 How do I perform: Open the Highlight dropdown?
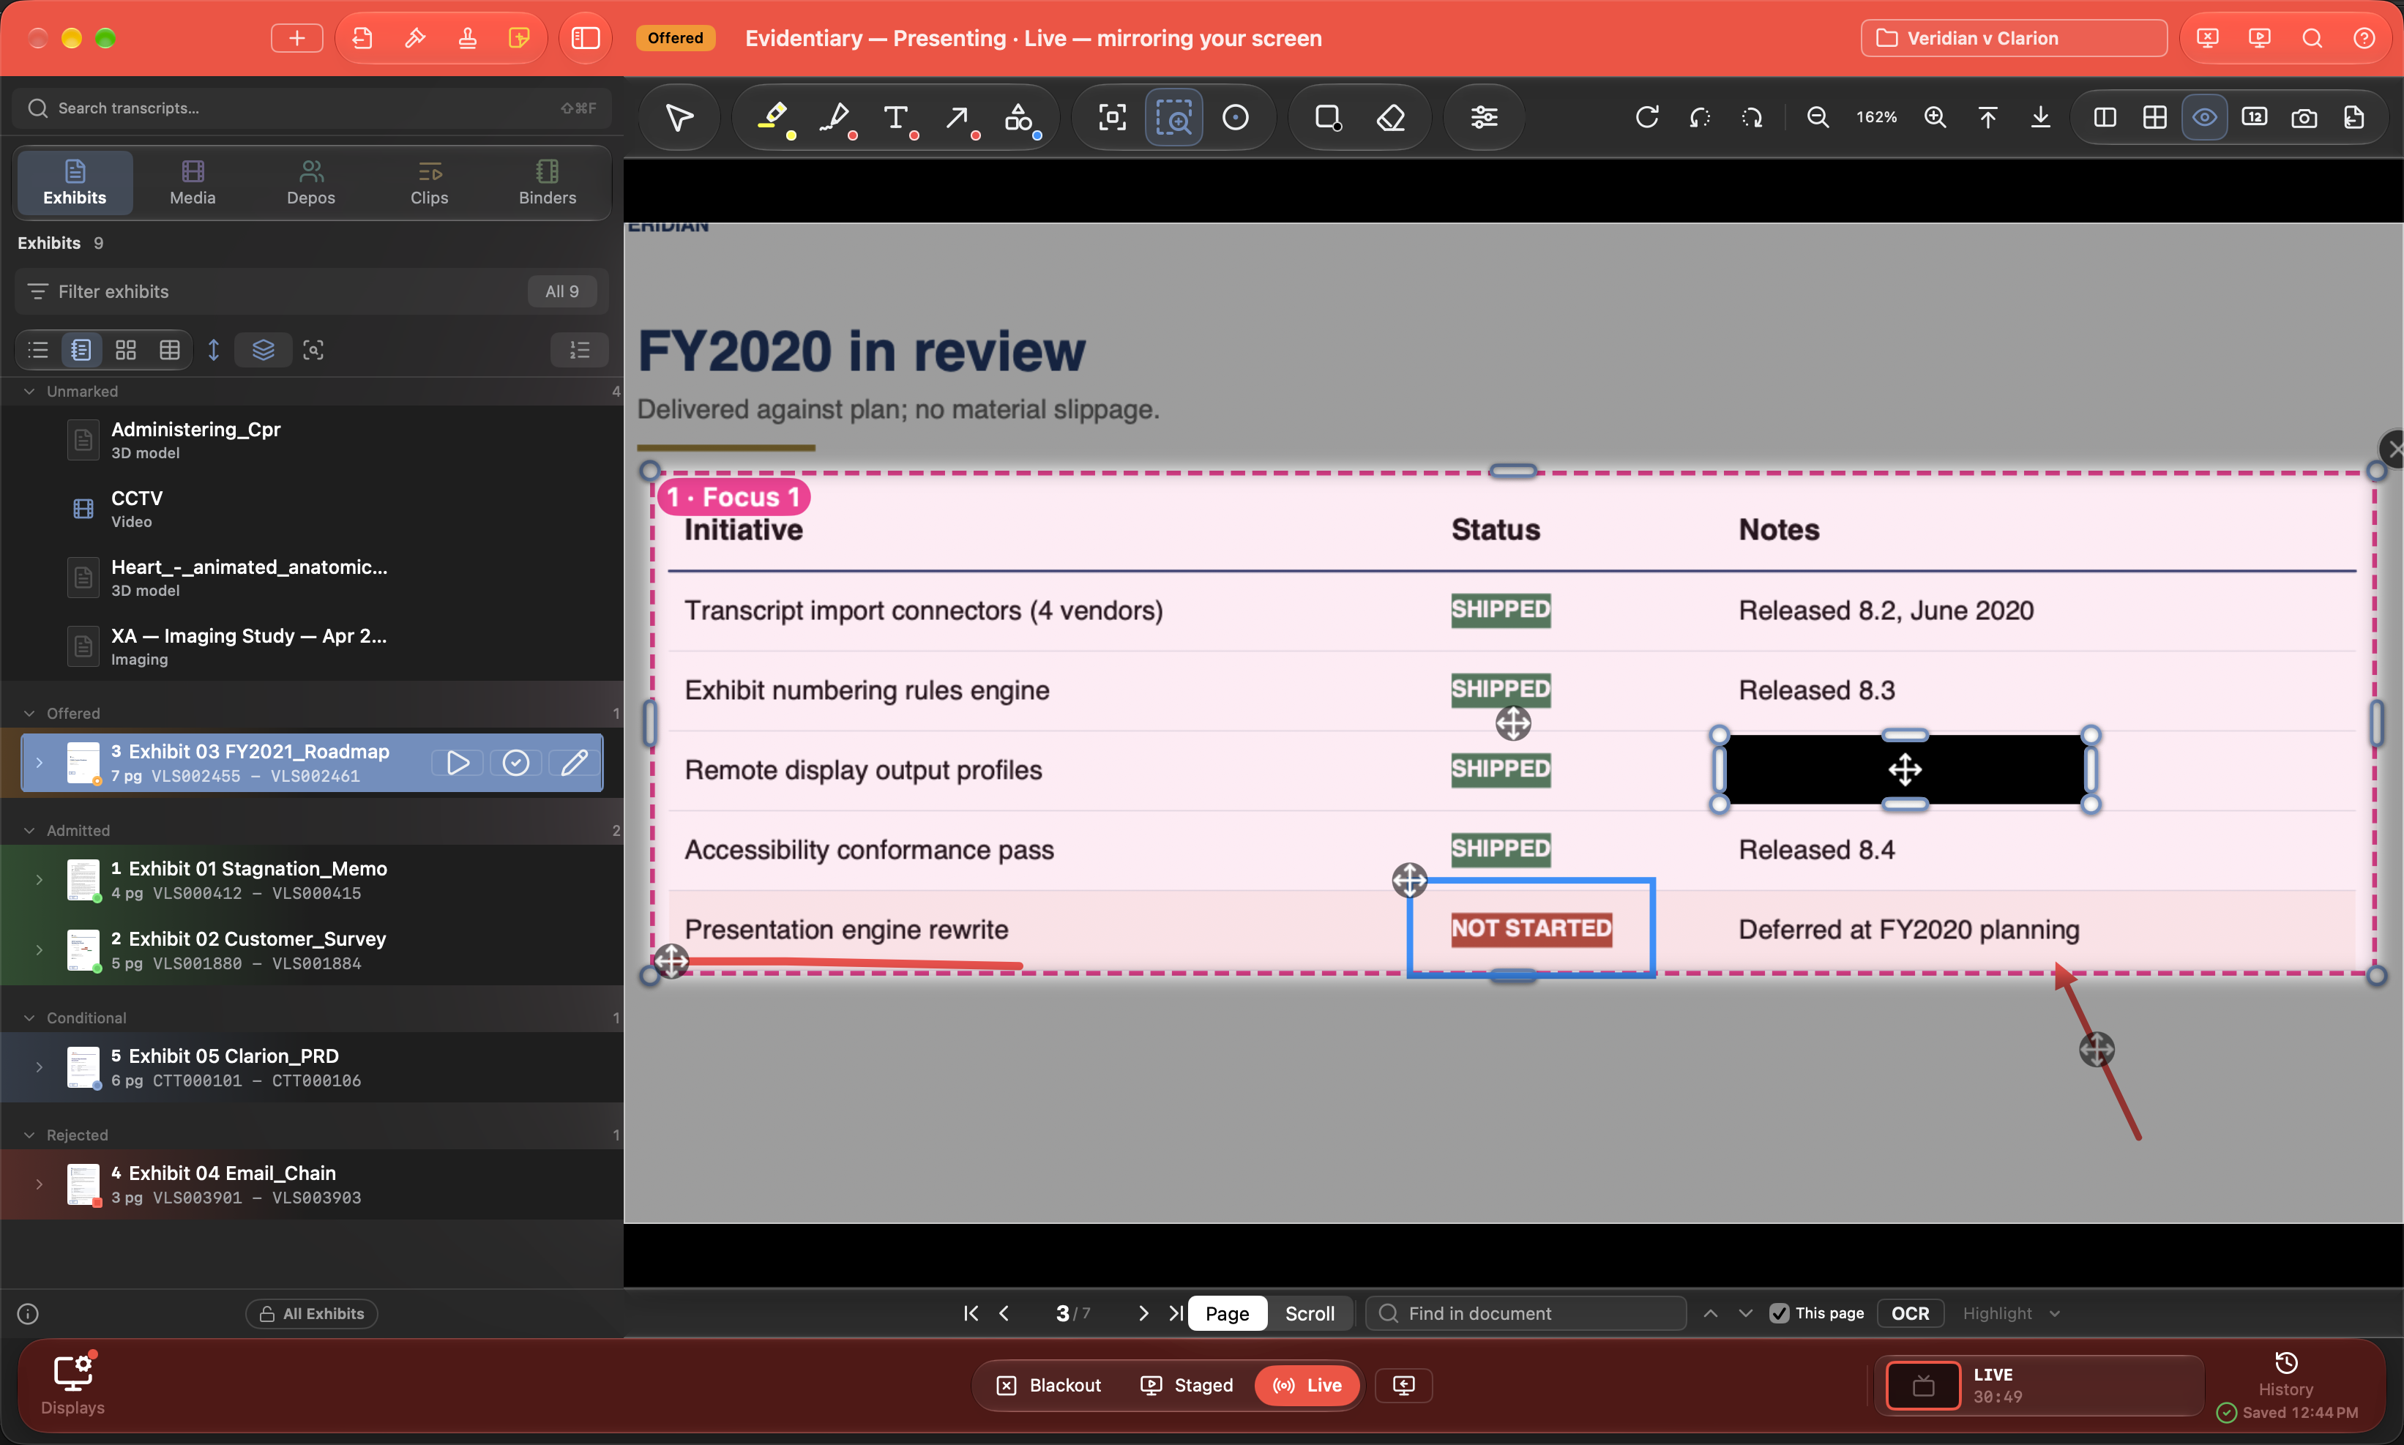2012,1313
